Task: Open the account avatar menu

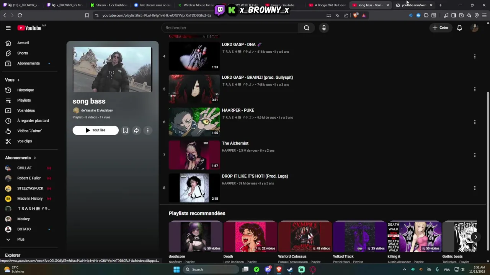Action: (475, 27)
